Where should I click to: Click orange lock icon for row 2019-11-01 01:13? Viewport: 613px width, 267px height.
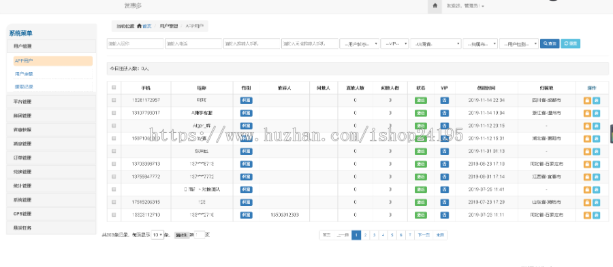587,152
